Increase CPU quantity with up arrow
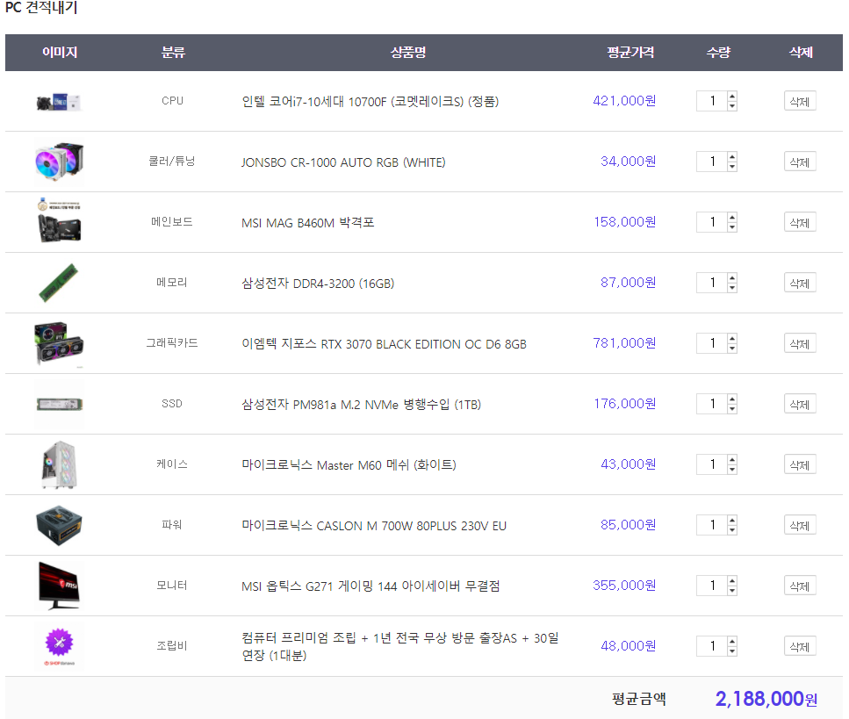The height and width of the screenshot is (719, 849). 732,97
